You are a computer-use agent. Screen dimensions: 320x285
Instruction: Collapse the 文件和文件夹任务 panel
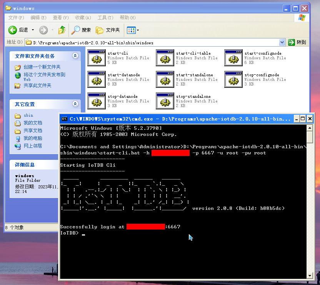[x=75, y=55]
